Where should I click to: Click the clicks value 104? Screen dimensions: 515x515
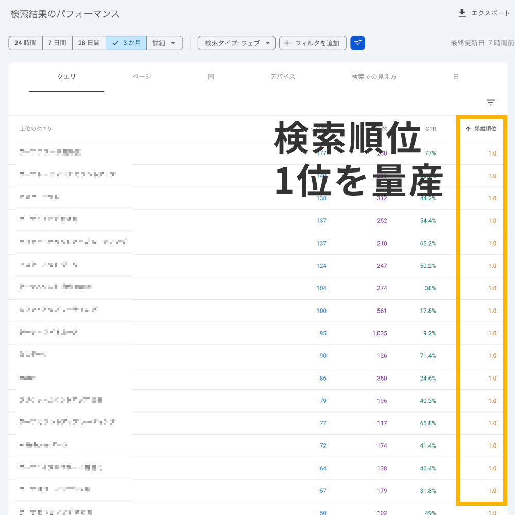[321, 288]
